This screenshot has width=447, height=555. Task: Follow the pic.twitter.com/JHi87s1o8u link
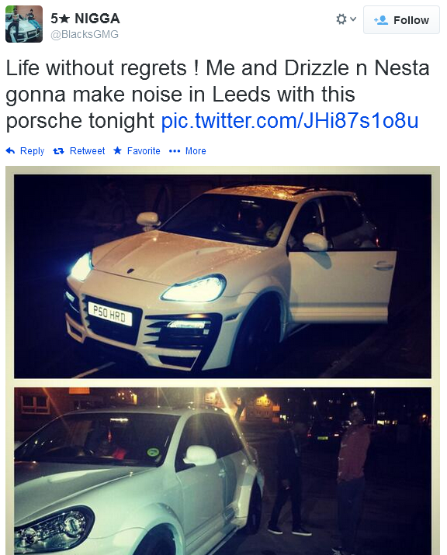pos(289,121)
